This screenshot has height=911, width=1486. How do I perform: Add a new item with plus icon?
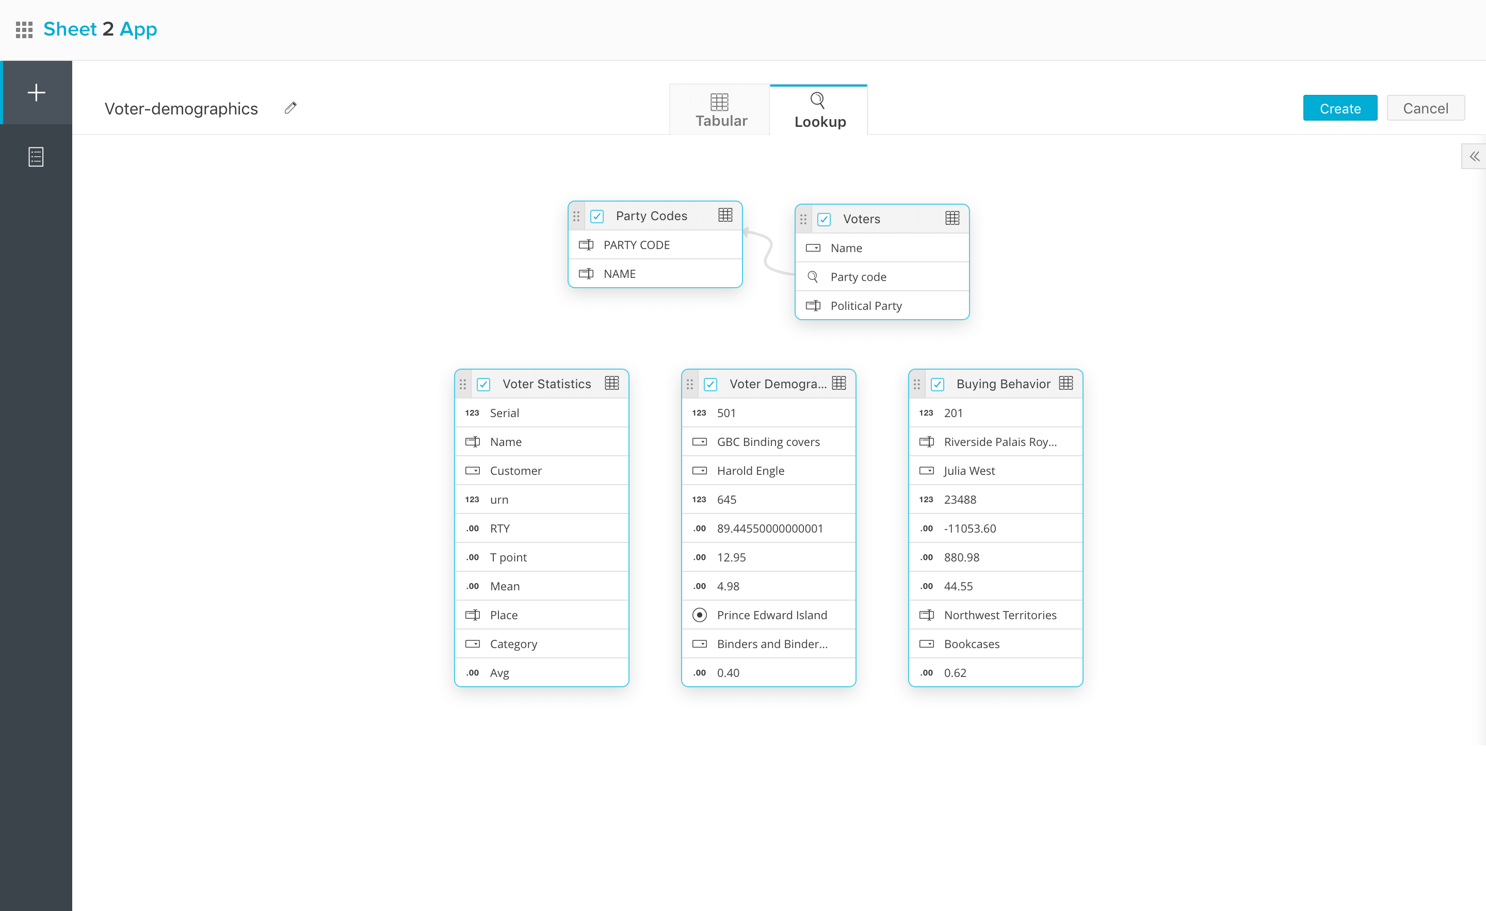36,92
